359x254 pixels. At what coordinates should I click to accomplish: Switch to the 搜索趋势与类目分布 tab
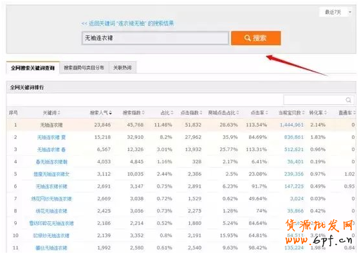84,68
